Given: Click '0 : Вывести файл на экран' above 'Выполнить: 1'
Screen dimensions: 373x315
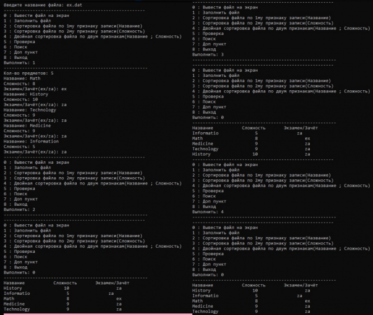Looking at the screenshot, I should coord(36,16).
